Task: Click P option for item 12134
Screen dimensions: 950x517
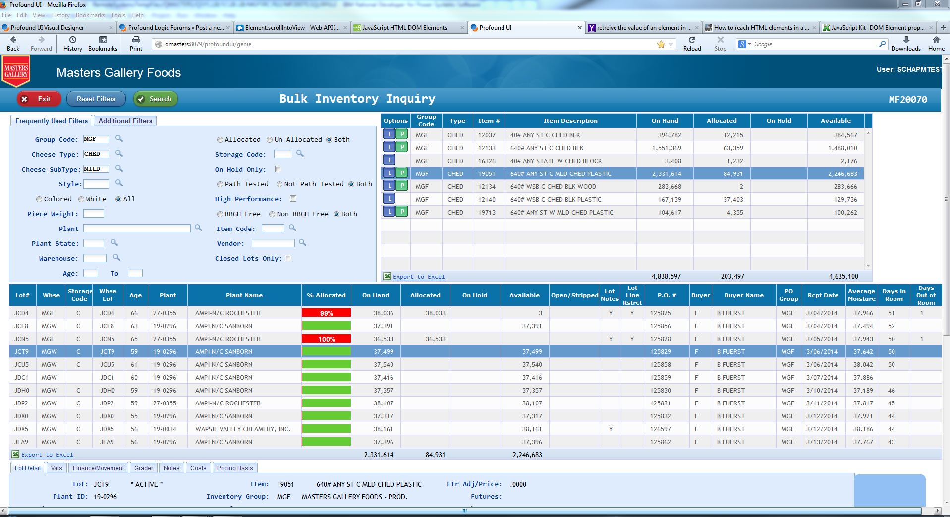Action: point(402,186)
